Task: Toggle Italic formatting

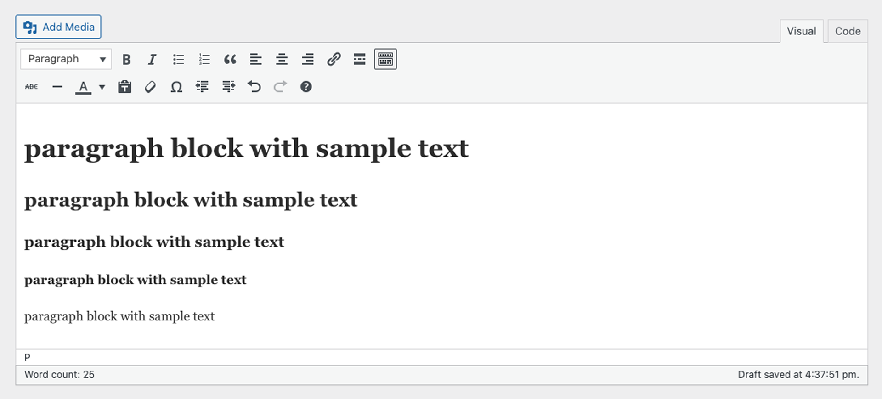Action: point(152,59)
